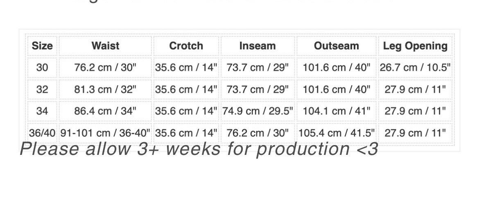Select the Leg Opening header
The height and width of the screenshot is (217, 479).
[x=415, y=46]
